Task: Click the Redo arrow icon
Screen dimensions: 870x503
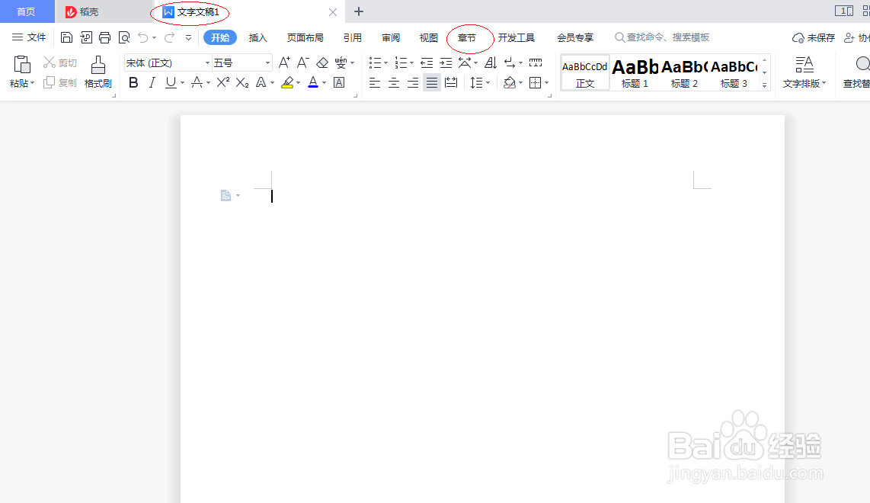Action: 170,38
